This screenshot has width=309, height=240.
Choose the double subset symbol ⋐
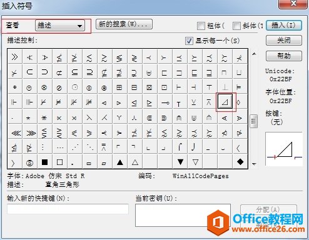click(149, 118)
